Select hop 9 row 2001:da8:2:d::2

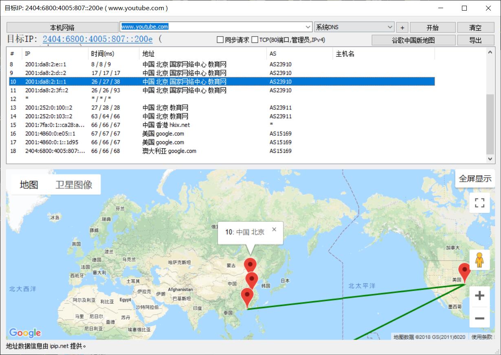(x=222, y=73)
